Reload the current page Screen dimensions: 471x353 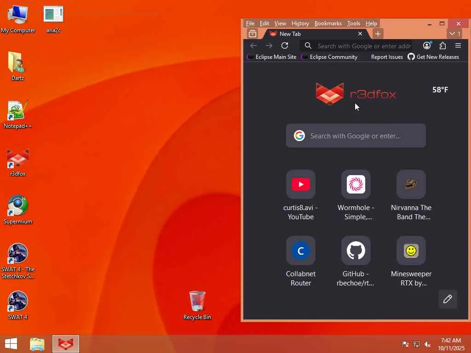pyautogui.click(x=285, y=46)
